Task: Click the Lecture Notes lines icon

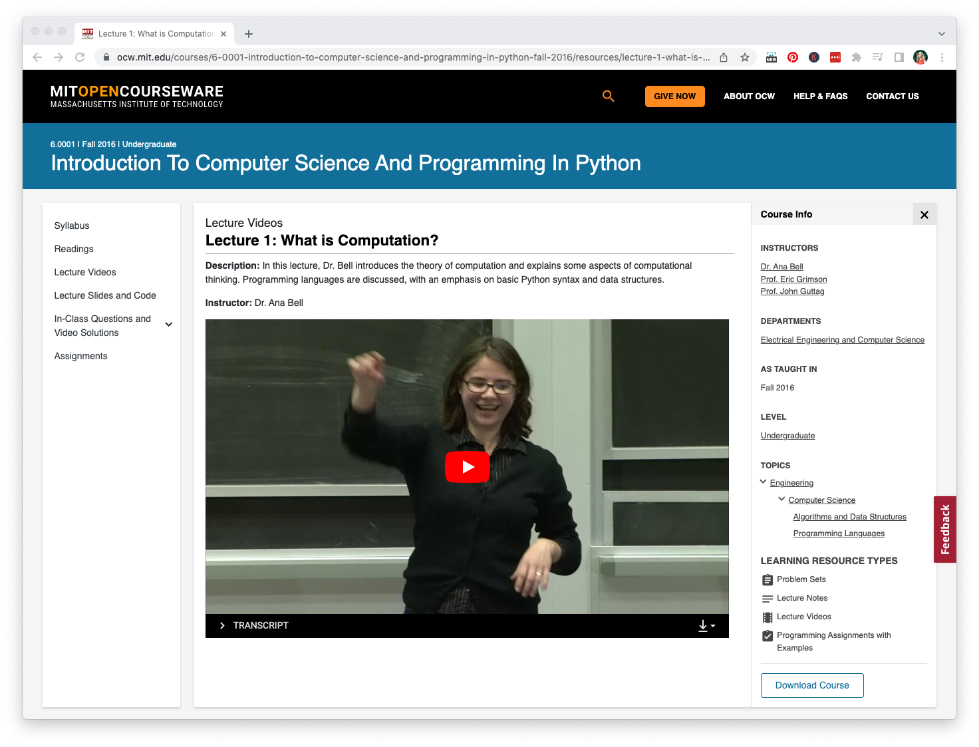Action: 768,599
